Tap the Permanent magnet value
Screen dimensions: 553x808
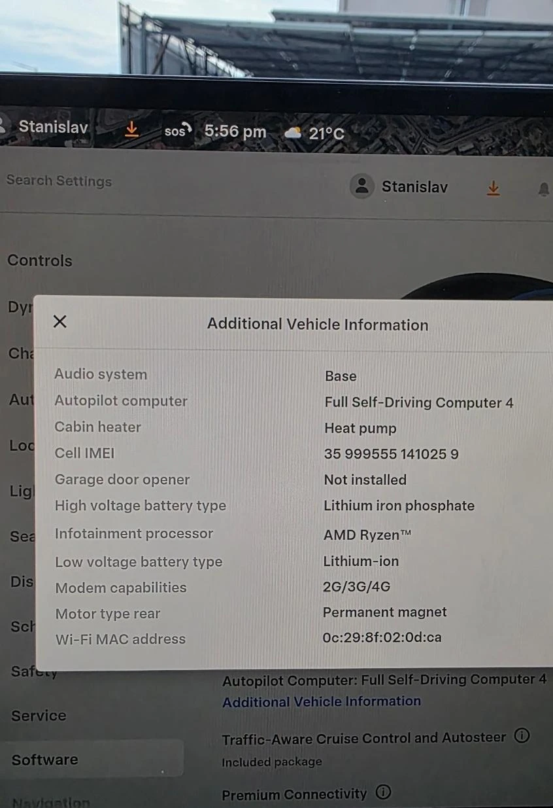pyautogui.click(x=385, y=612)
